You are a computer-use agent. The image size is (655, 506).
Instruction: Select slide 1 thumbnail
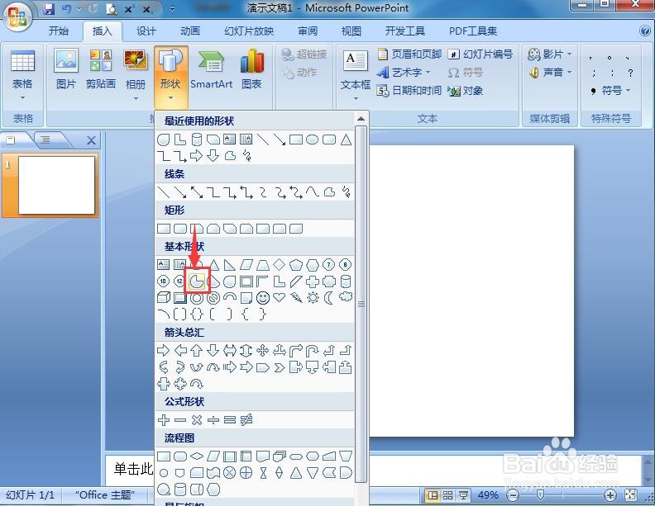coord(56,185)
